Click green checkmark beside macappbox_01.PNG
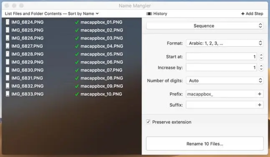 pyautogui.click(x=77, y=22)
